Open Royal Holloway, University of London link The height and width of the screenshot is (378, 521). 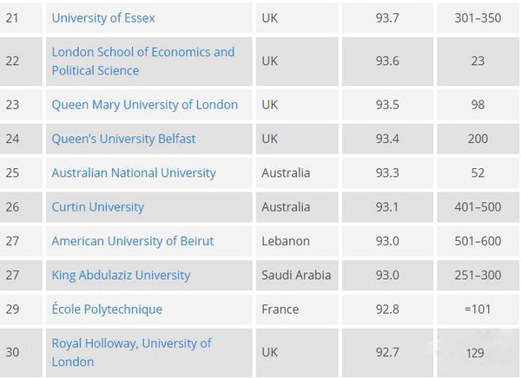[132, 353]
